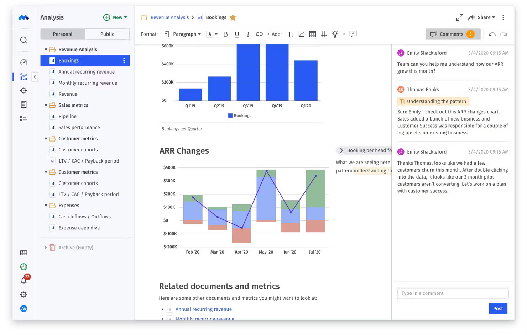Image resolution: width=527 pixels, height=335 pixels.
Task: Switch to the Public tab
Action: point(107,34)
